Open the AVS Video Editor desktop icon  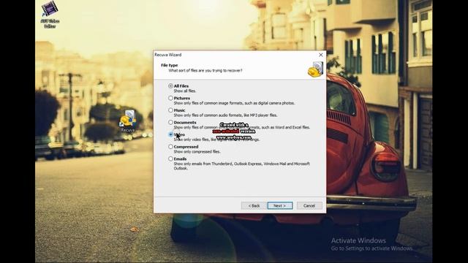(x=50, y=15)
